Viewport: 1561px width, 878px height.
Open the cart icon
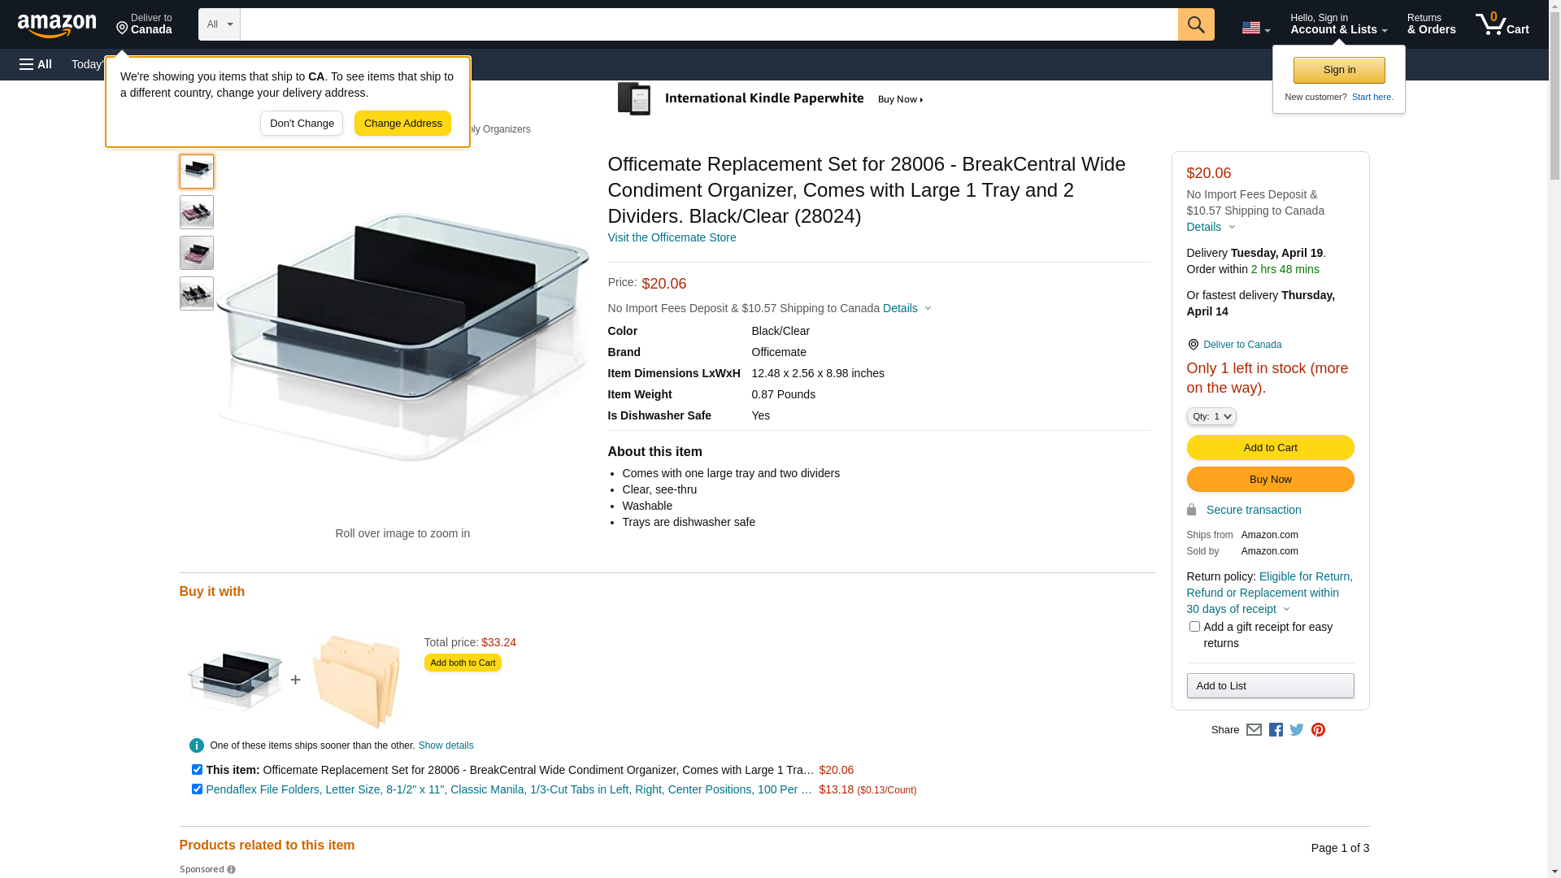[1502, 24]
